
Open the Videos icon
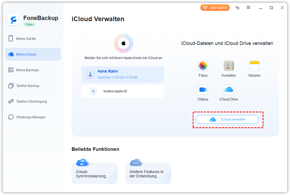[x=203, y=90]
